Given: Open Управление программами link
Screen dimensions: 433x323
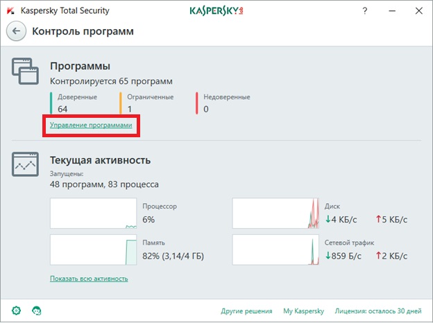Looking at the screenshot, I should pos(91,125).
